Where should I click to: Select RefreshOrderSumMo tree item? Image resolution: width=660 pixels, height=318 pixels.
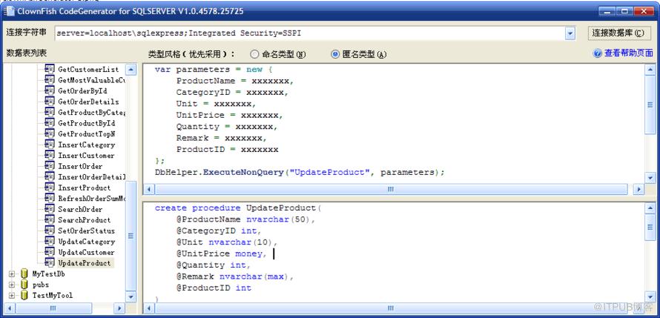point(91,198)
